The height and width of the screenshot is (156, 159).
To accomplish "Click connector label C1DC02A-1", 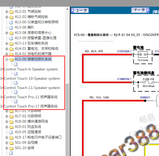I will click(x=124, y=51).
